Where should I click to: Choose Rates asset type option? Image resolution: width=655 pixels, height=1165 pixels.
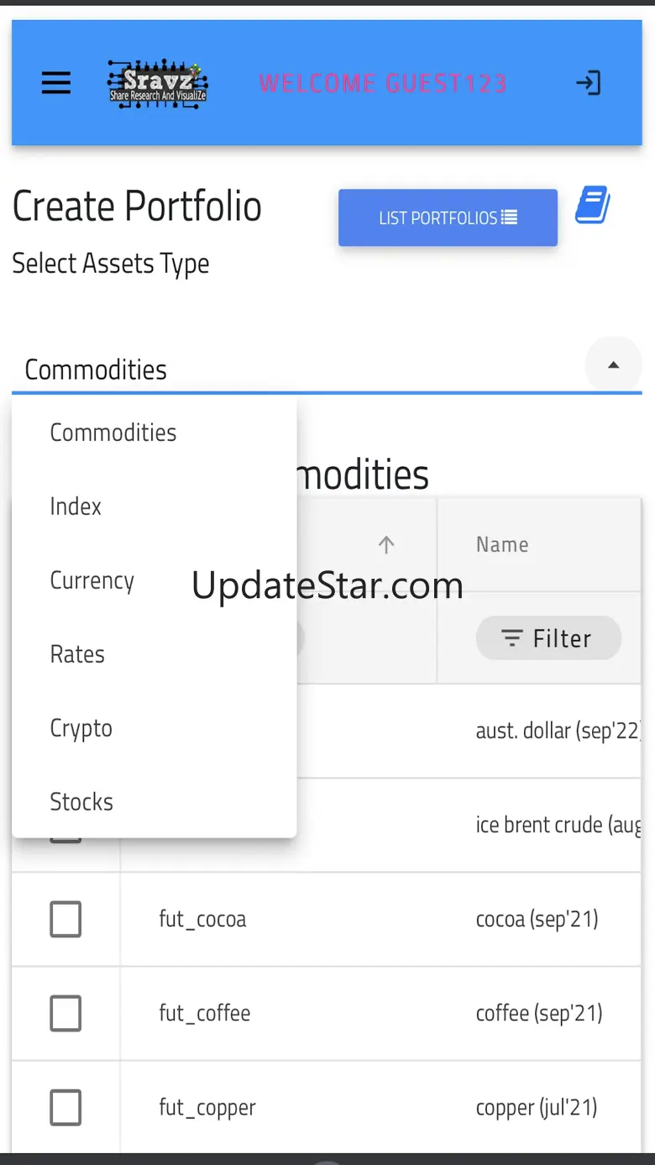77,654
